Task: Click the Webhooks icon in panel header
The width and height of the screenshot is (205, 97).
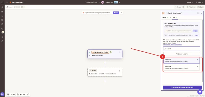Action: pos(163,13)
